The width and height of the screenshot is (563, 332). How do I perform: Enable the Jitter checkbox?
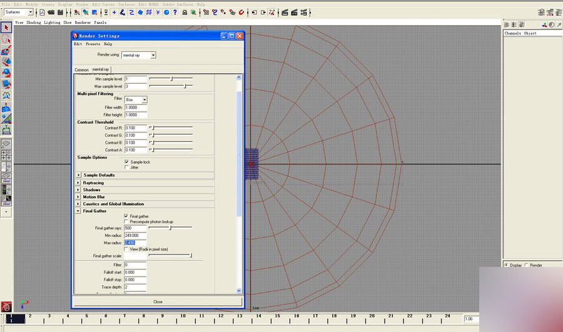point(127,168)
